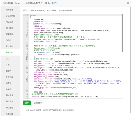Open the 域名管理 tab
131x116 pixels.
pos(9,10)
